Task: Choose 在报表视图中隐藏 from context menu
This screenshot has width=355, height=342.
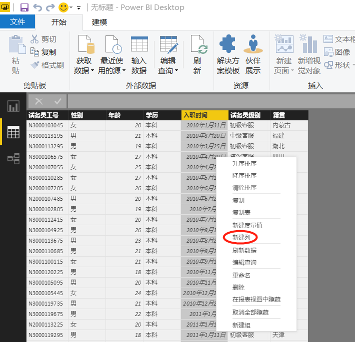Action: [x=256, y=299]
